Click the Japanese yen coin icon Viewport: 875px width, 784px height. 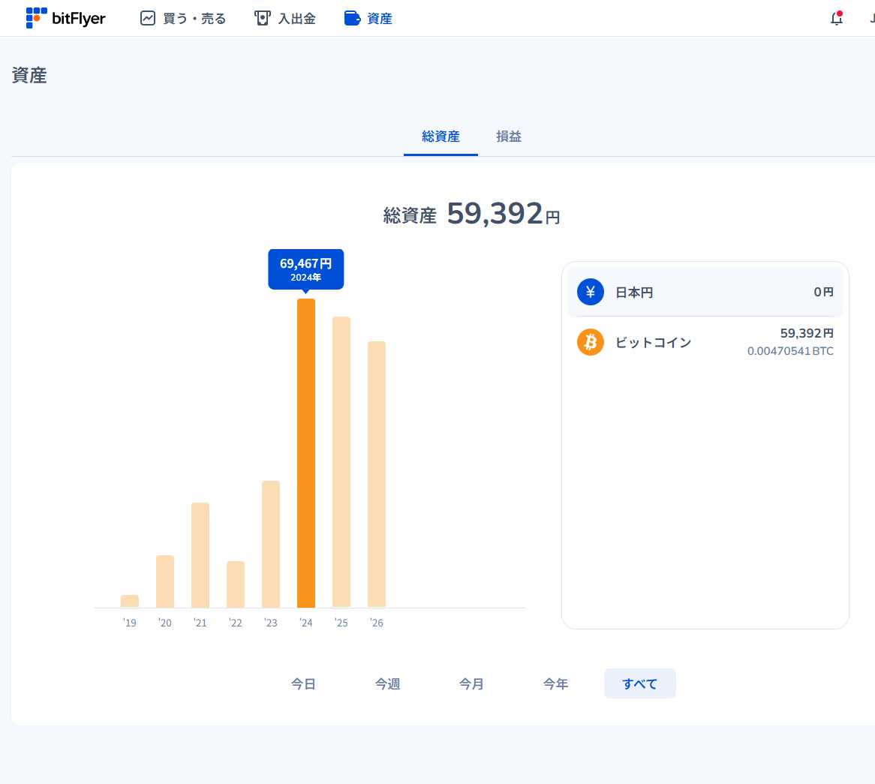click(591, 292)
